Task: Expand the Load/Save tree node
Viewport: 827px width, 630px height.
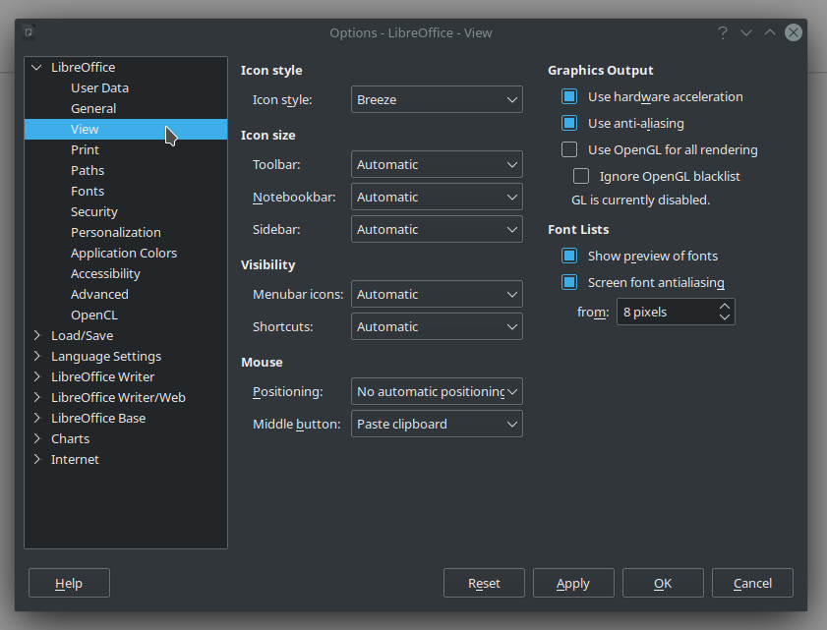Action: pos(36,335)
